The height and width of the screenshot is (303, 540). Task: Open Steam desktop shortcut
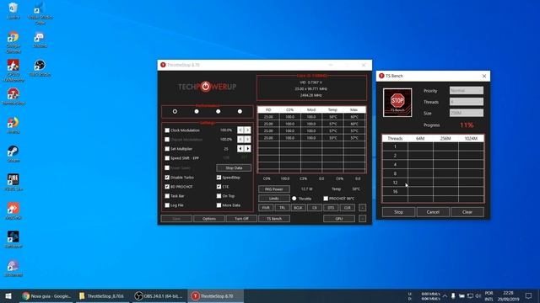pyautogui.click(x=13, y=154)
